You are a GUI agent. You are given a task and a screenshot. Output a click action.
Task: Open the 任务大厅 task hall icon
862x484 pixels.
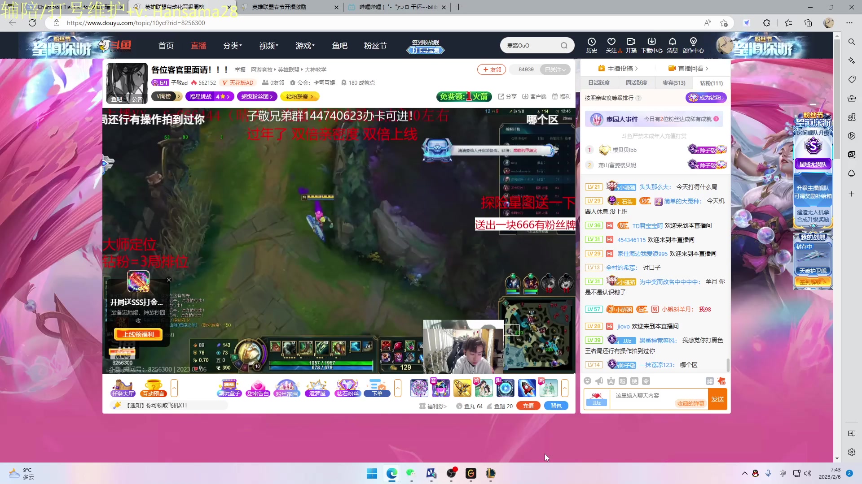click(123, 388)
